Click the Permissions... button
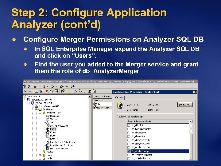 (x=185, y=105)
